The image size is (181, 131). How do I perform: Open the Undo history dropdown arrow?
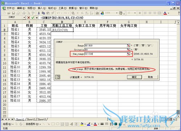tap(62, 13)
